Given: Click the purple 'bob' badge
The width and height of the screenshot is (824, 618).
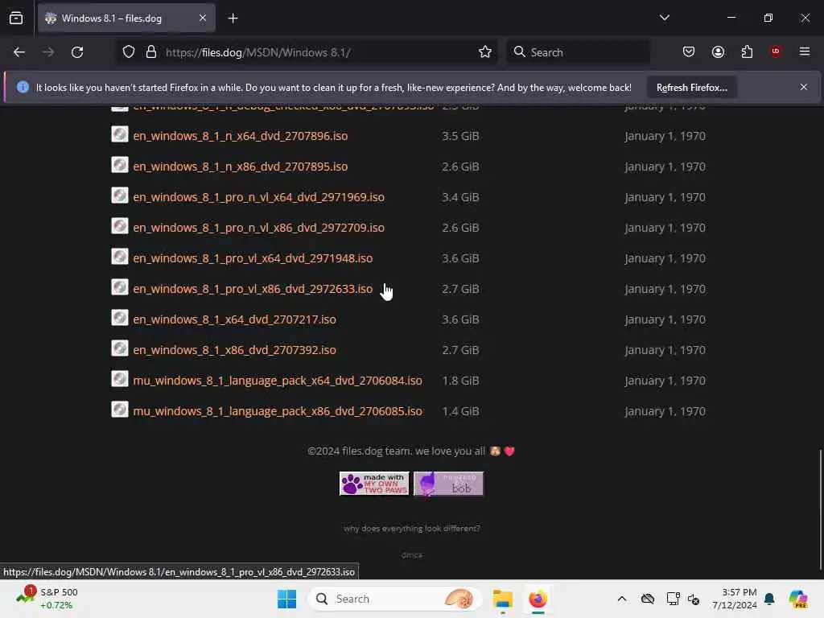Looking at the screenshot, I should click(x=448, y=484).
